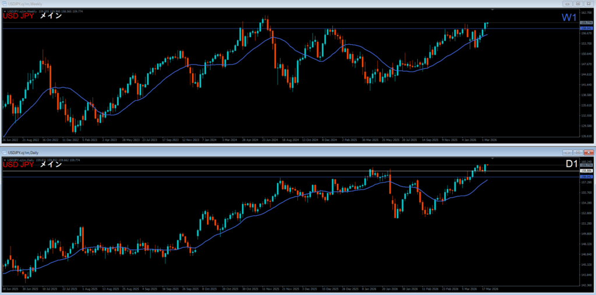
Task: Click the D1 timeframe label
Action: (x=572, y=164)
